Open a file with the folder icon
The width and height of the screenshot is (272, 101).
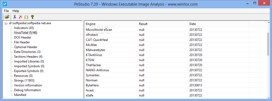pos(7,17)
